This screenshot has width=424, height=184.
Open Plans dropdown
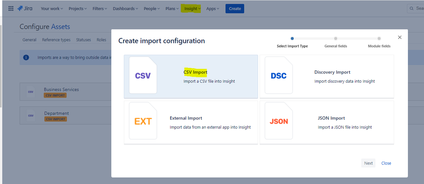172,8
